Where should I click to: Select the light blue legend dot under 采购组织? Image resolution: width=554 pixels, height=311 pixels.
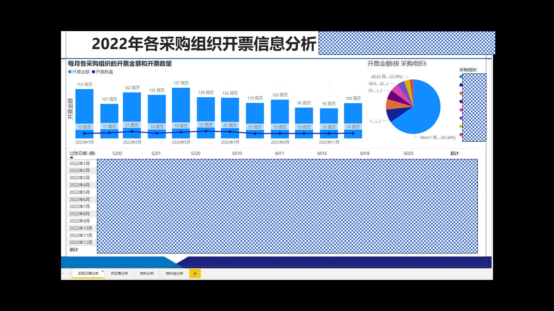[x=461, y=76]
